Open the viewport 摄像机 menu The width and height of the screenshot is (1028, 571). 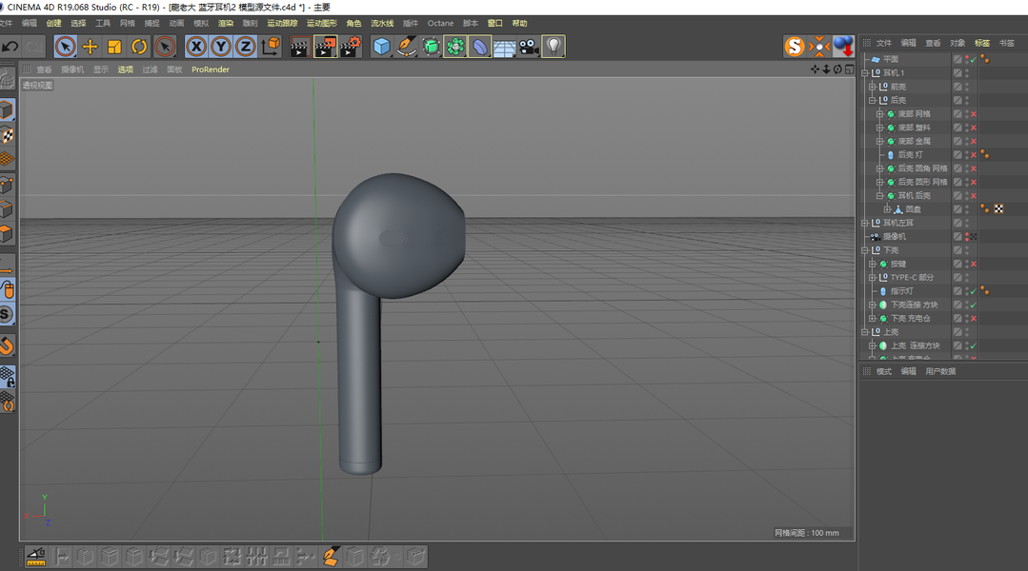coord(72,69)
